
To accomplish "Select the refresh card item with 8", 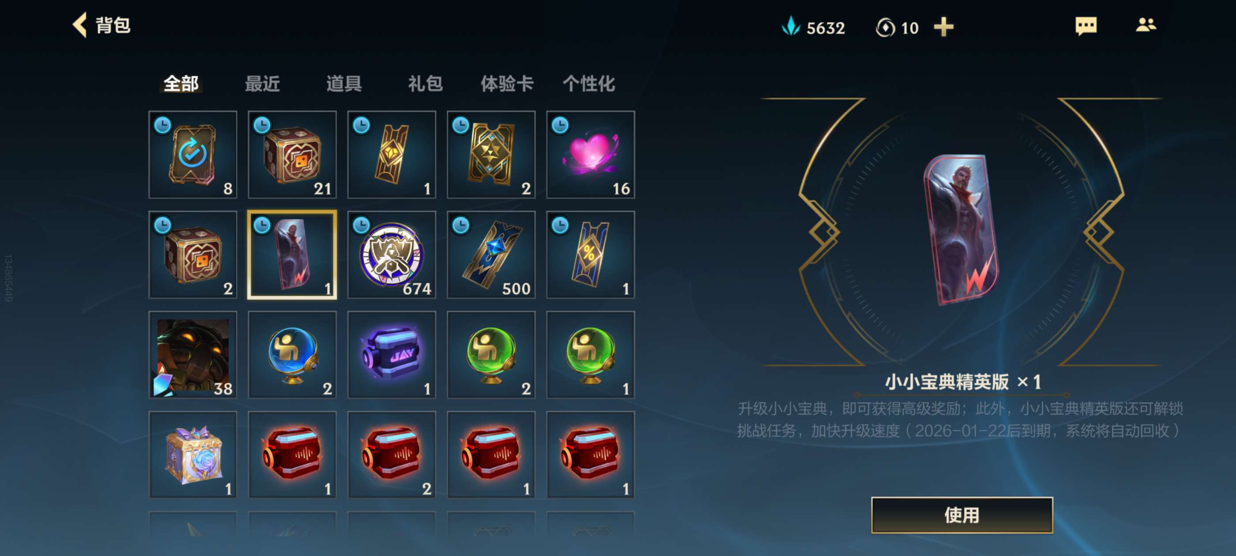I will coord(193,154).
